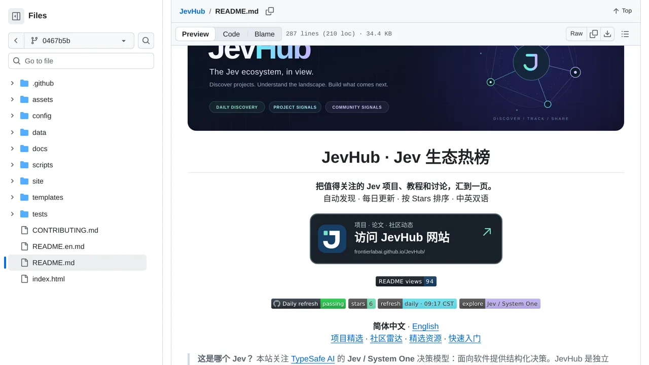Open the .github folder

click(x=43, y=83)
